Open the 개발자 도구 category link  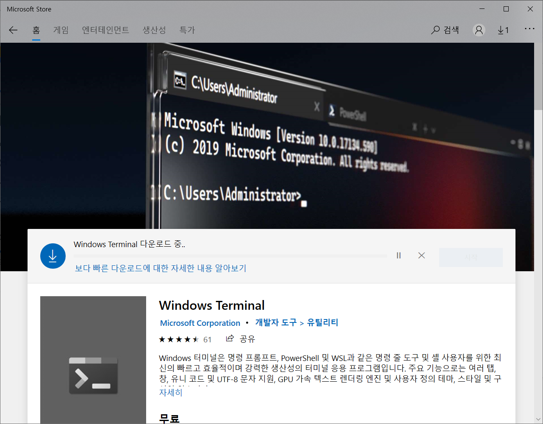click(276, 322)
